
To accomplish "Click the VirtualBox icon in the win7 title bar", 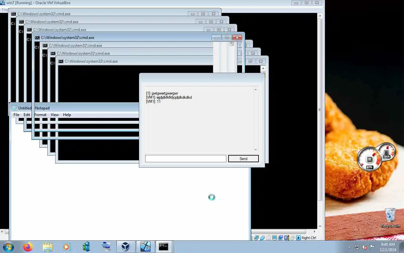I will 3,3.
